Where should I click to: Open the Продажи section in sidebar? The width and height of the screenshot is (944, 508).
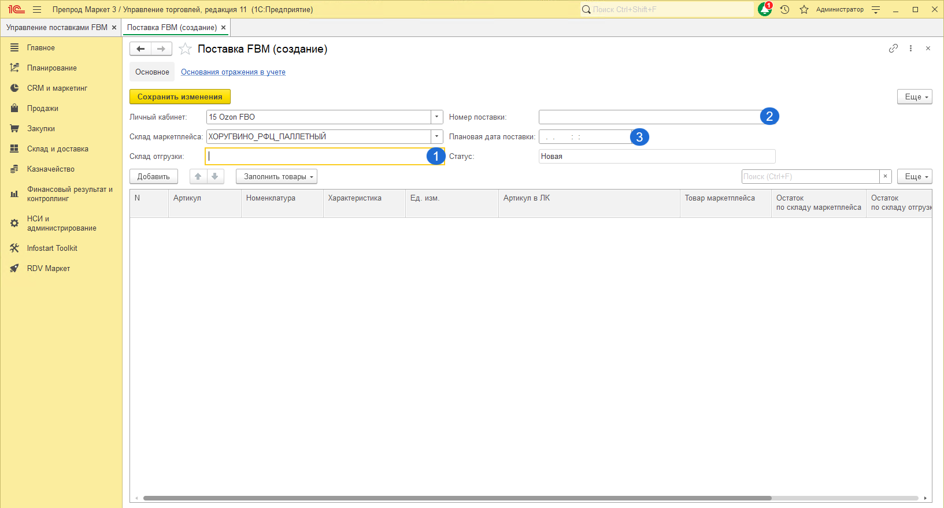click(x=42, y=109)
